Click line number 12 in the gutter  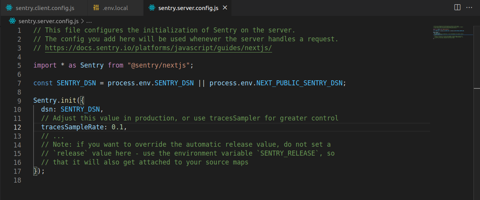(x=17, y=127)
